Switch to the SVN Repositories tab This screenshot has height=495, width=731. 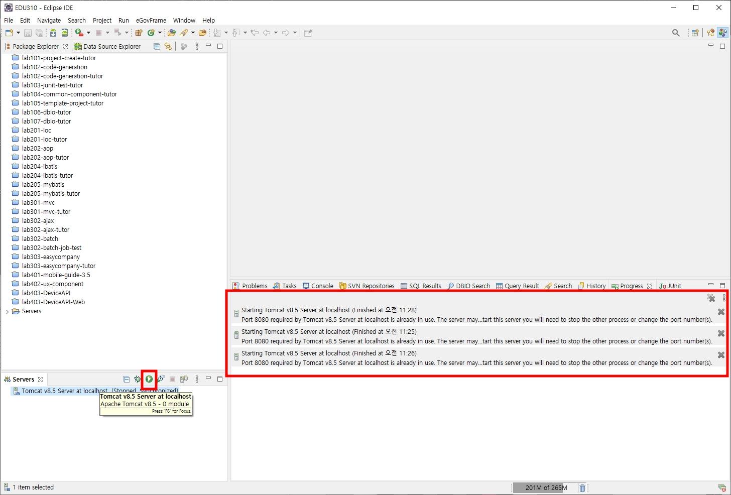[367, 286]
